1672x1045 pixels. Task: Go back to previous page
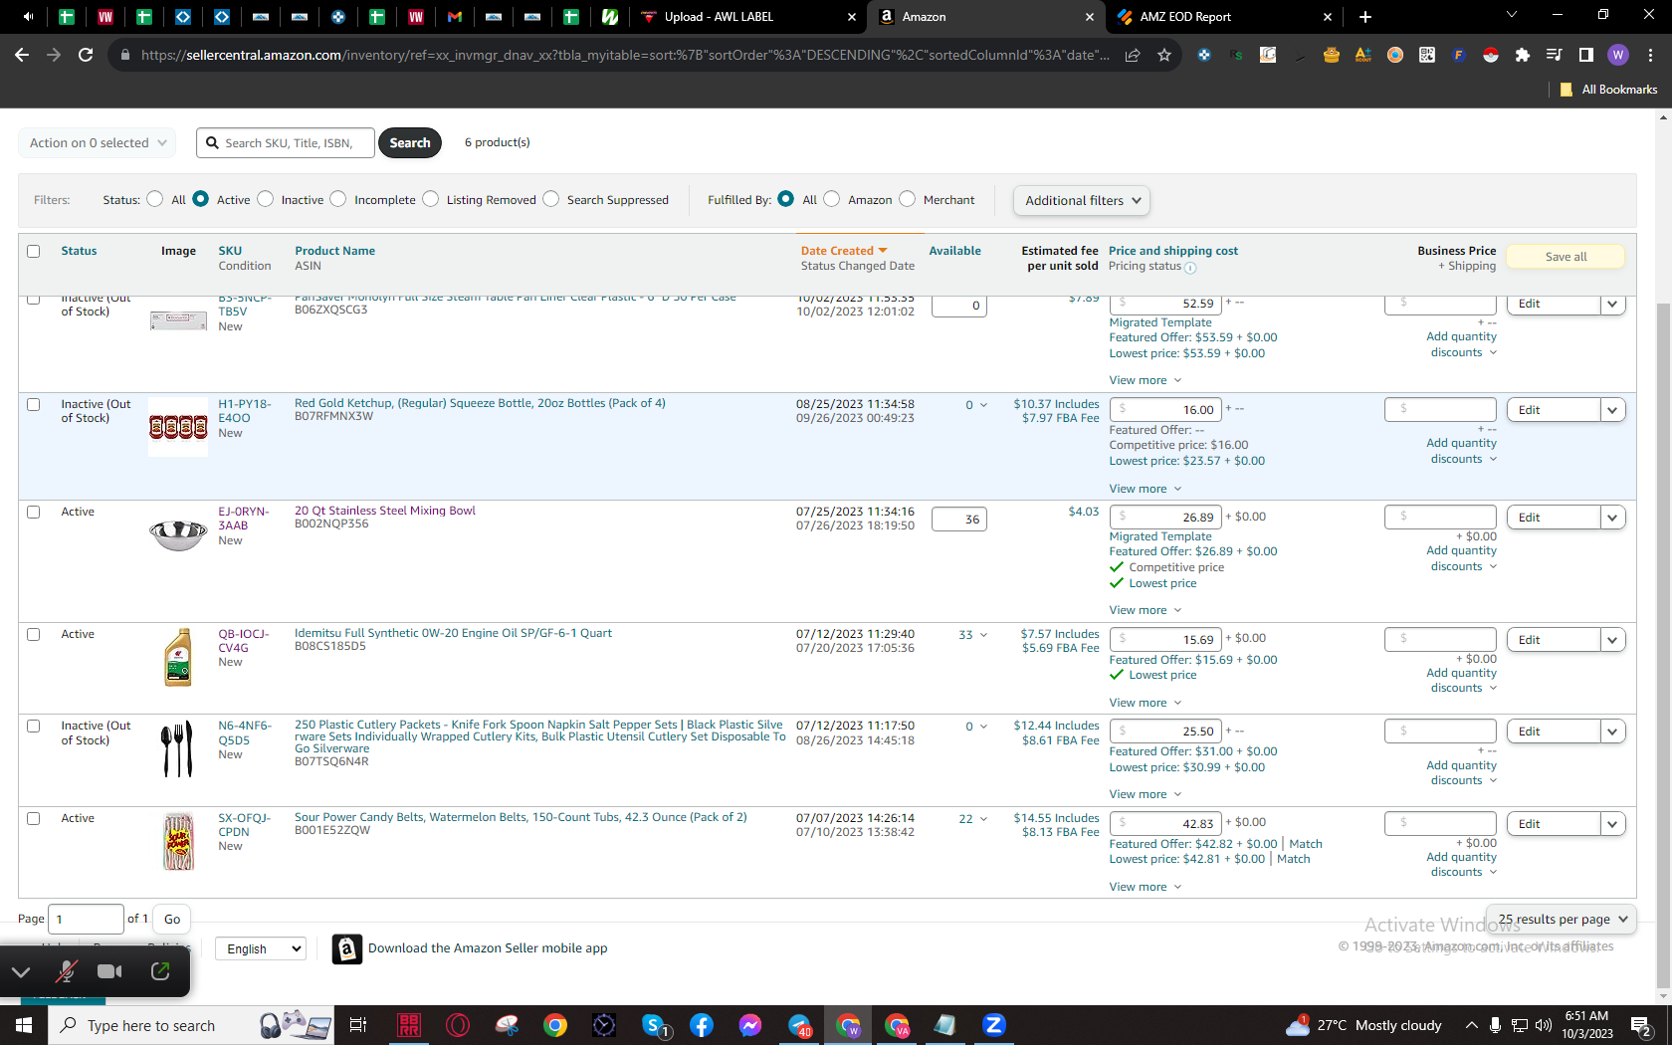(22, 55)
